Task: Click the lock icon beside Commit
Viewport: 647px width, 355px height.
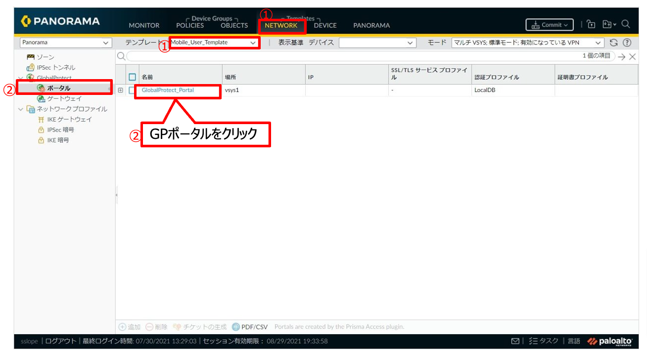Action: pyautogui.click(x=591, y=24)
